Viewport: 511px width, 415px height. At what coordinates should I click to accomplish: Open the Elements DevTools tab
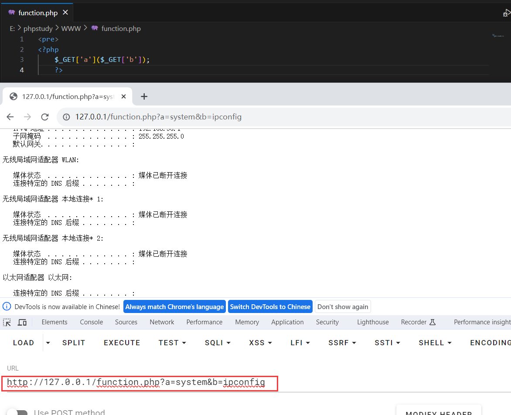(55, 322)
